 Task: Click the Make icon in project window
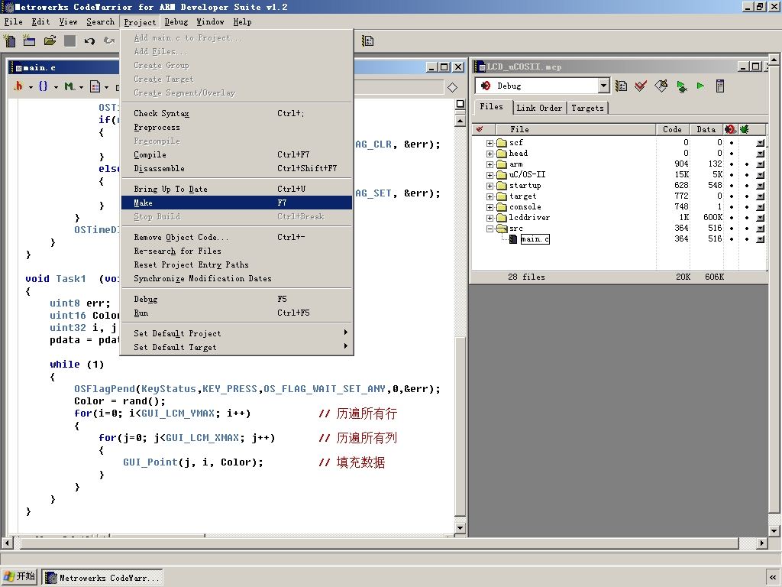661,86
